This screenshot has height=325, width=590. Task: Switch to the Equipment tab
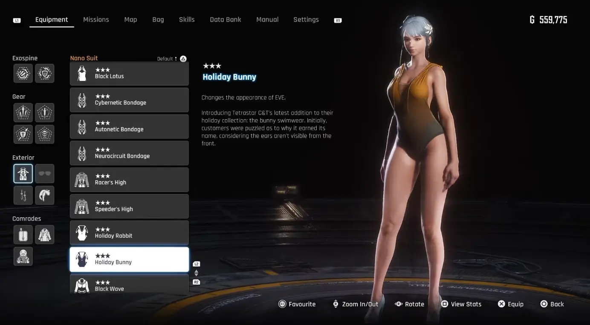click(x=52, y=20)
